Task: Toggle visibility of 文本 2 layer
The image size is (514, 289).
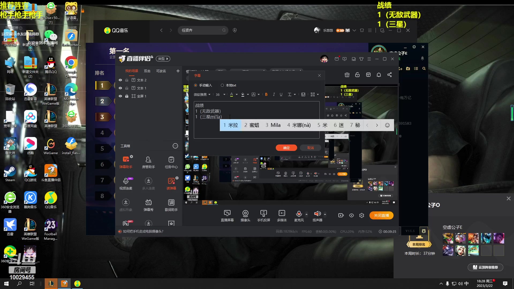Action: click(x=120, y=80)
